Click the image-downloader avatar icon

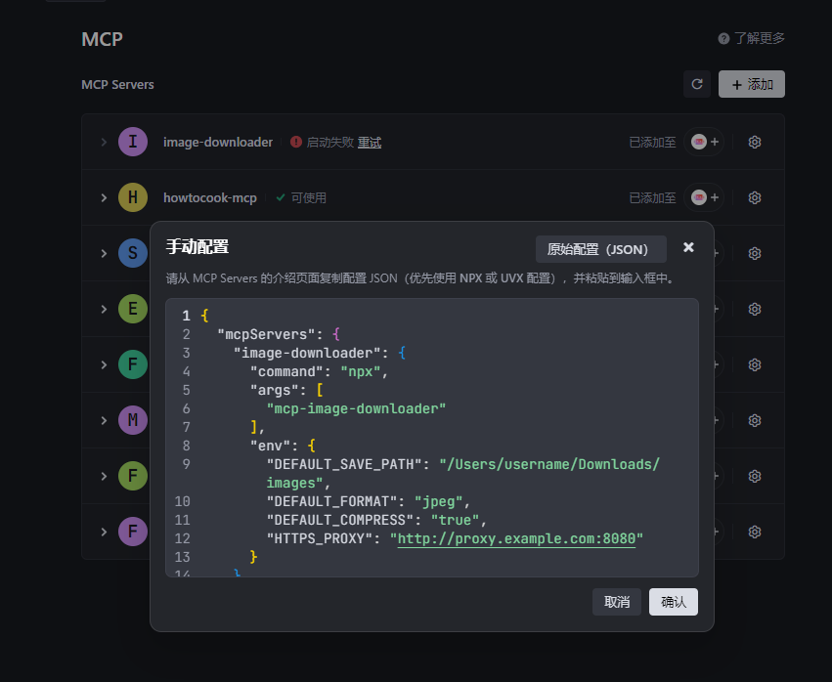pyautogui.click(x=133, y=142)
